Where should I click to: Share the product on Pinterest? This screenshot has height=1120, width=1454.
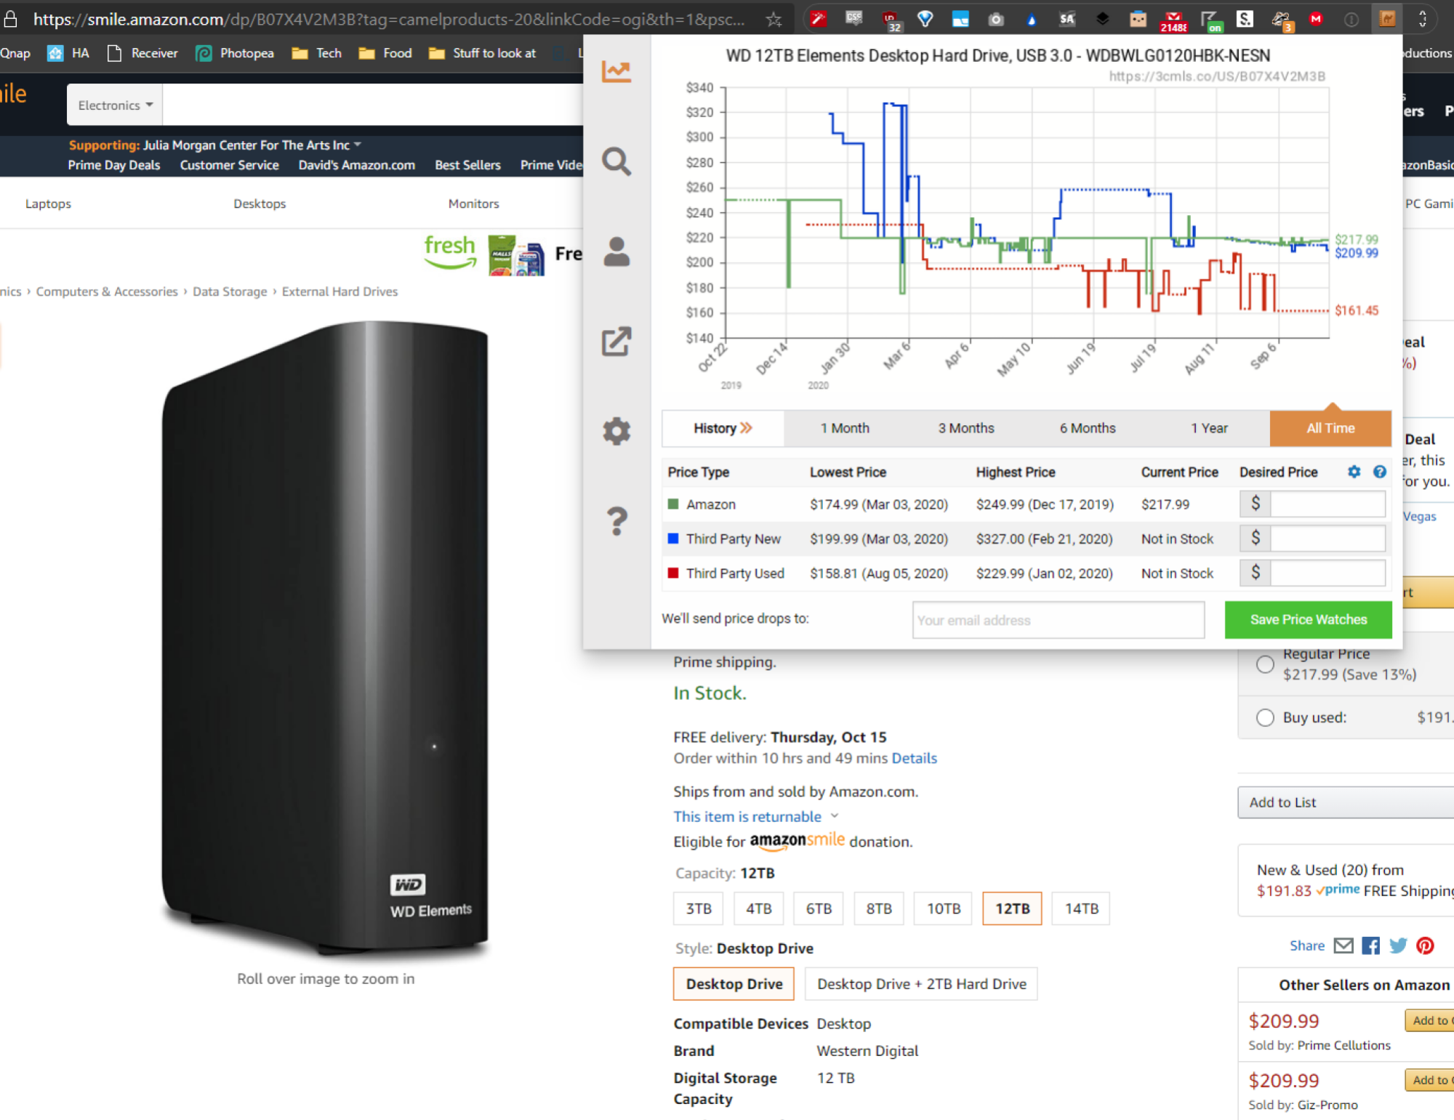tap(1425, 946)
